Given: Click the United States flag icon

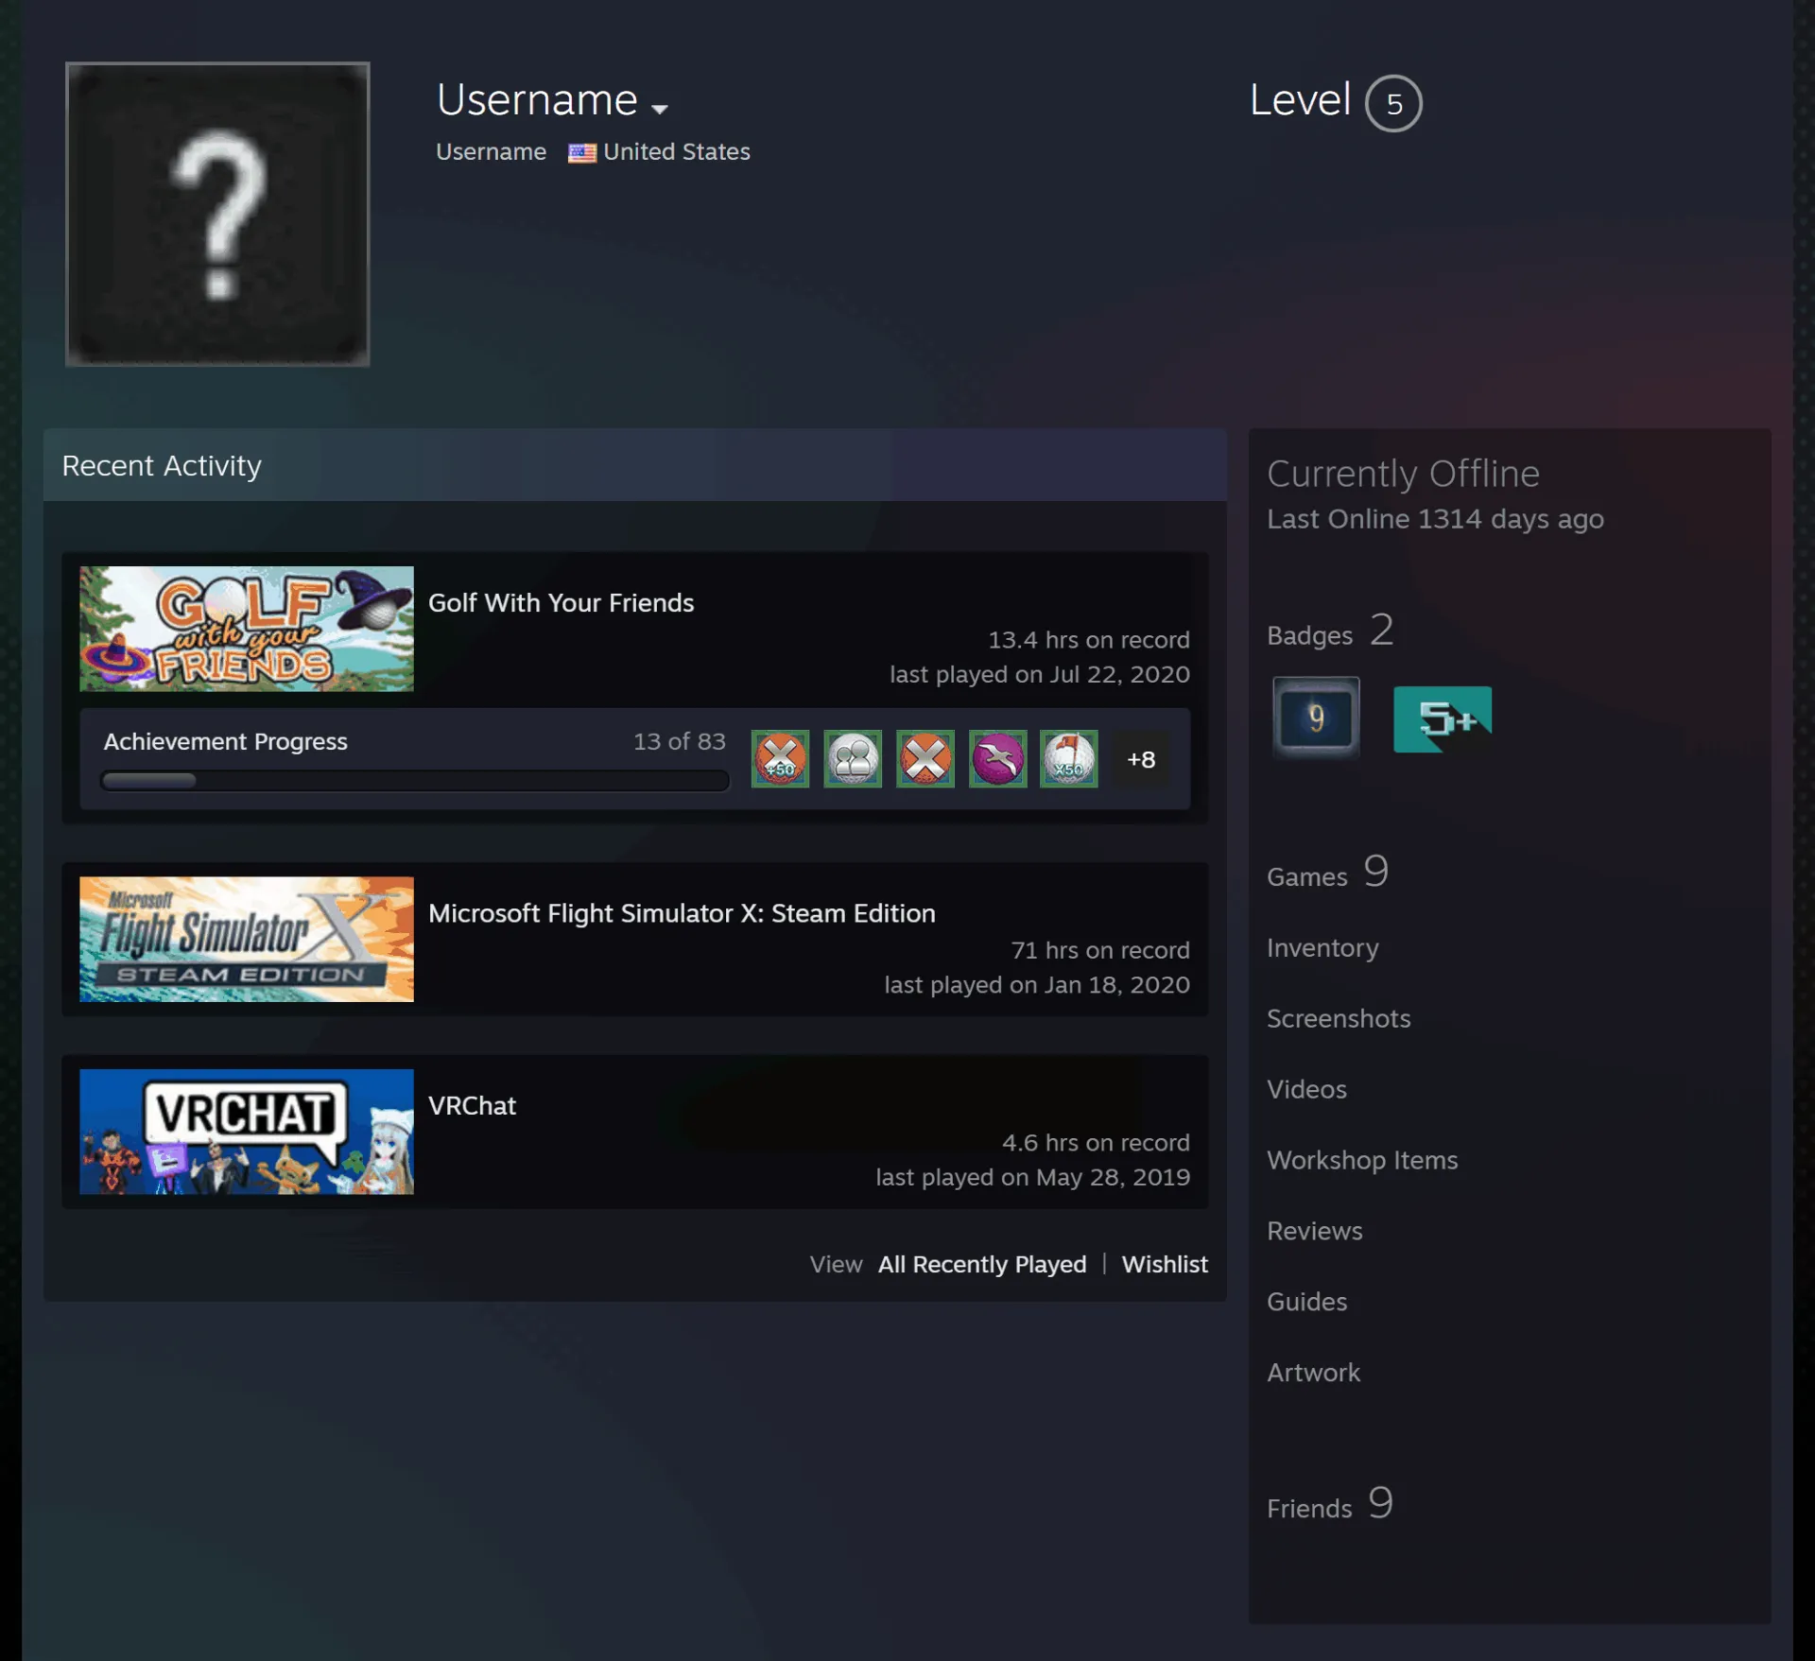Looking at the screenshot, I should click(x=582, y=152).
